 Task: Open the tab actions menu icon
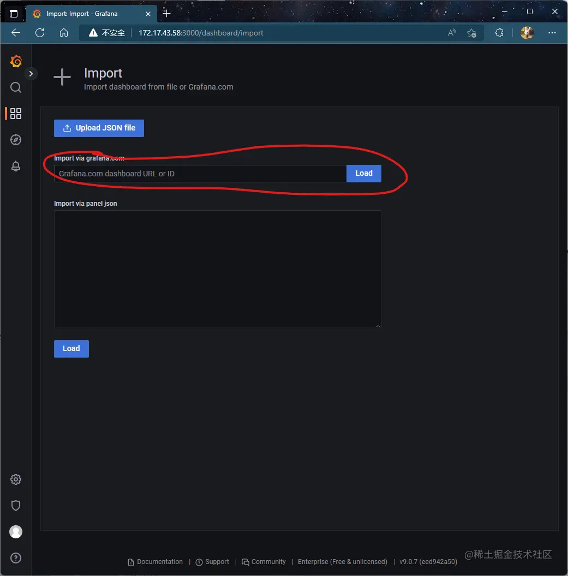click(14, 14)
